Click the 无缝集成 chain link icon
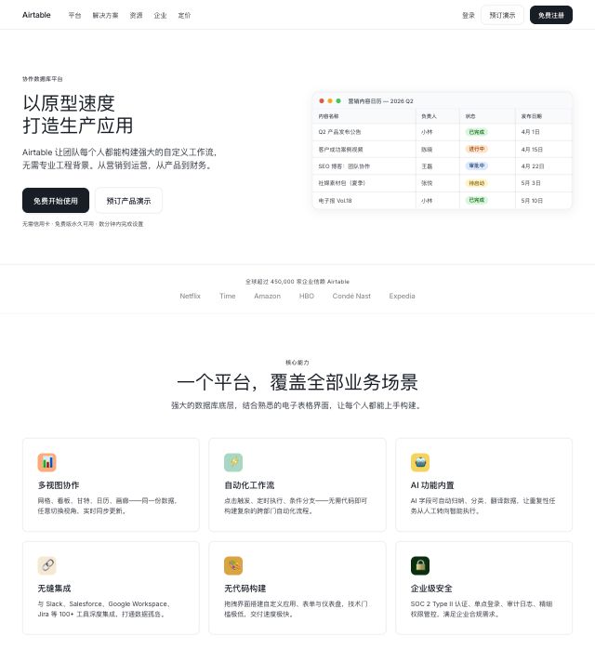The width and height of the screenshot is (595, 662). tap(46, 565)
